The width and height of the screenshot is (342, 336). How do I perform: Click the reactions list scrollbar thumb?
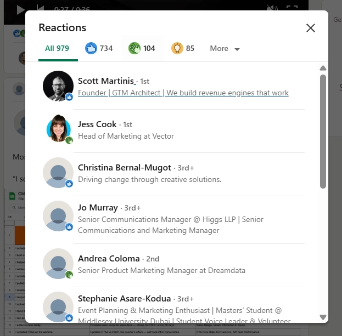click(323, 132)
